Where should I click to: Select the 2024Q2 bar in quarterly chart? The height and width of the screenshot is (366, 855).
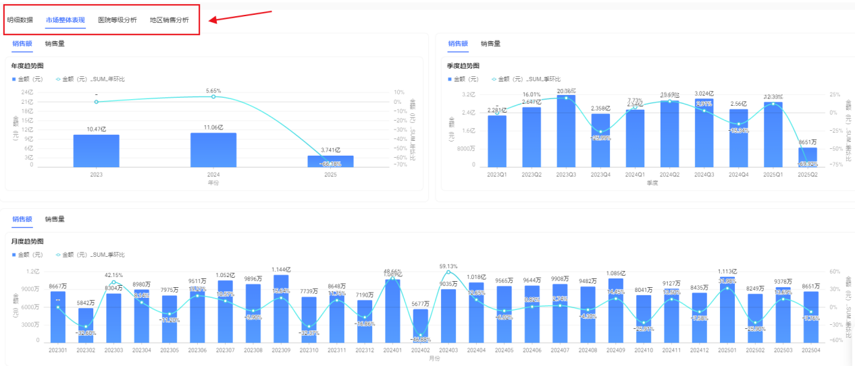point(669,134)
